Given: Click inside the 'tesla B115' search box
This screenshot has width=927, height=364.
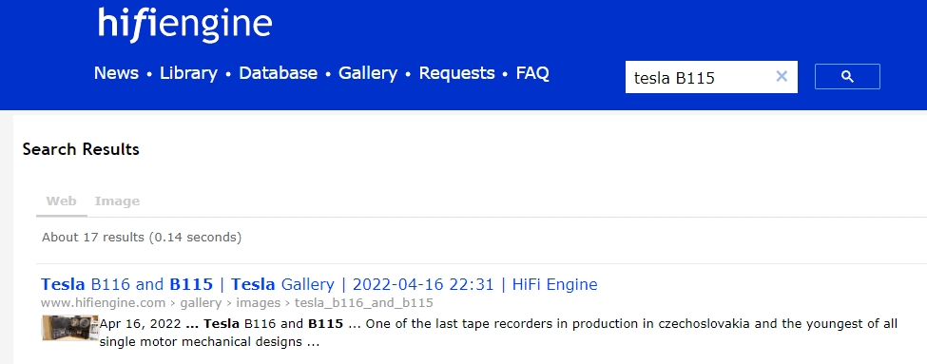Looking at the screenshot, I should 701,77.
